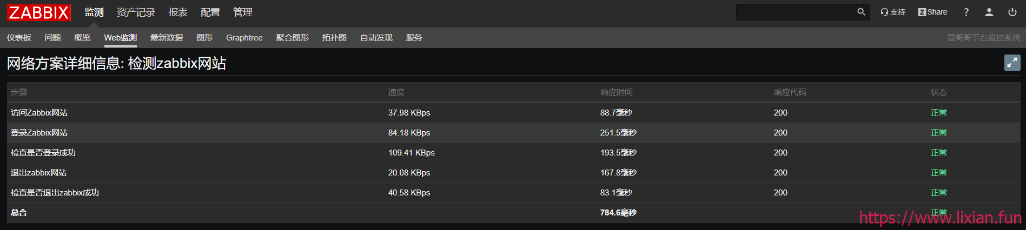Select the 拓扑图 submenu item
This screenshot has width=1026, height=230.
334,37
